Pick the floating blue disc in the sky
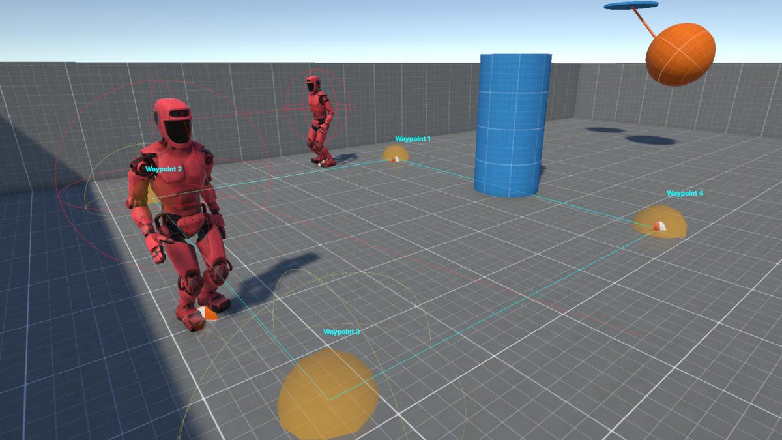Image resolution: width=782 pixels, height=440 pixels. click(631, 5)
